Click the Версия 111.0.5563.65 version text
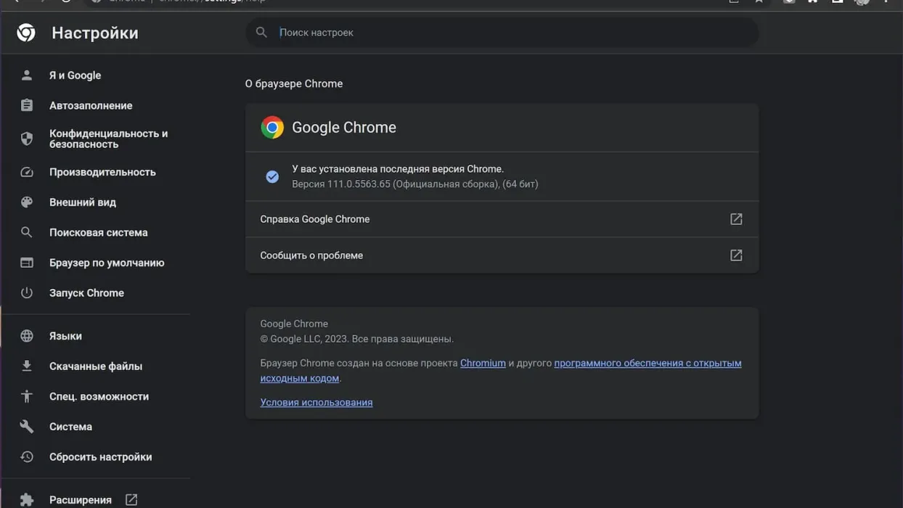This screenshot has width=903, height=508. (415, 184)
